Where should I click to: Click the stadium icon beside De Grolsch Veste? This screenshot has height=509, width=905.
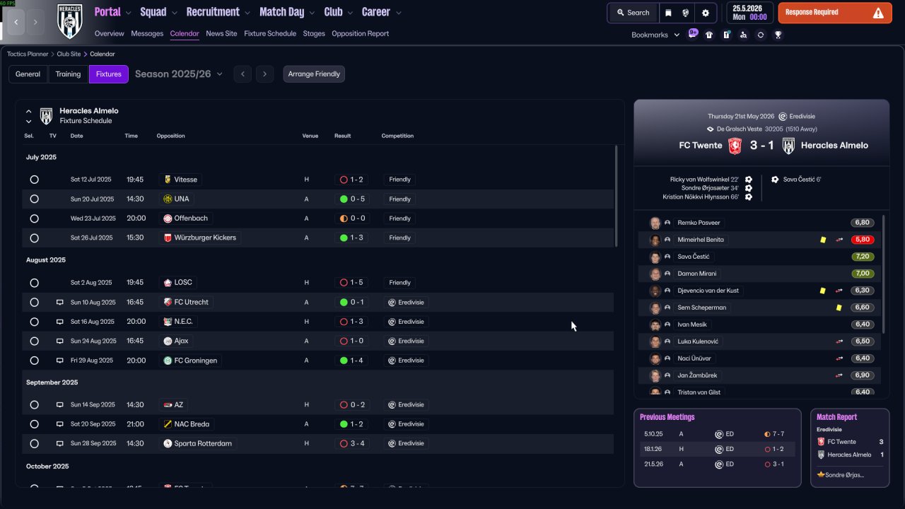[x=711, y=129]
